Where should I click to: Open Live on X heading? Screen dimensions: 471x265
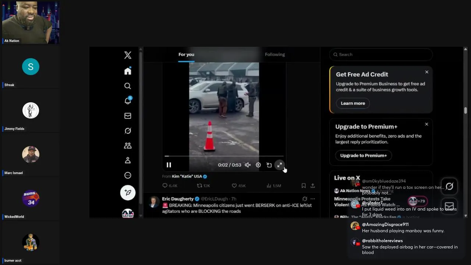point(347,178)
